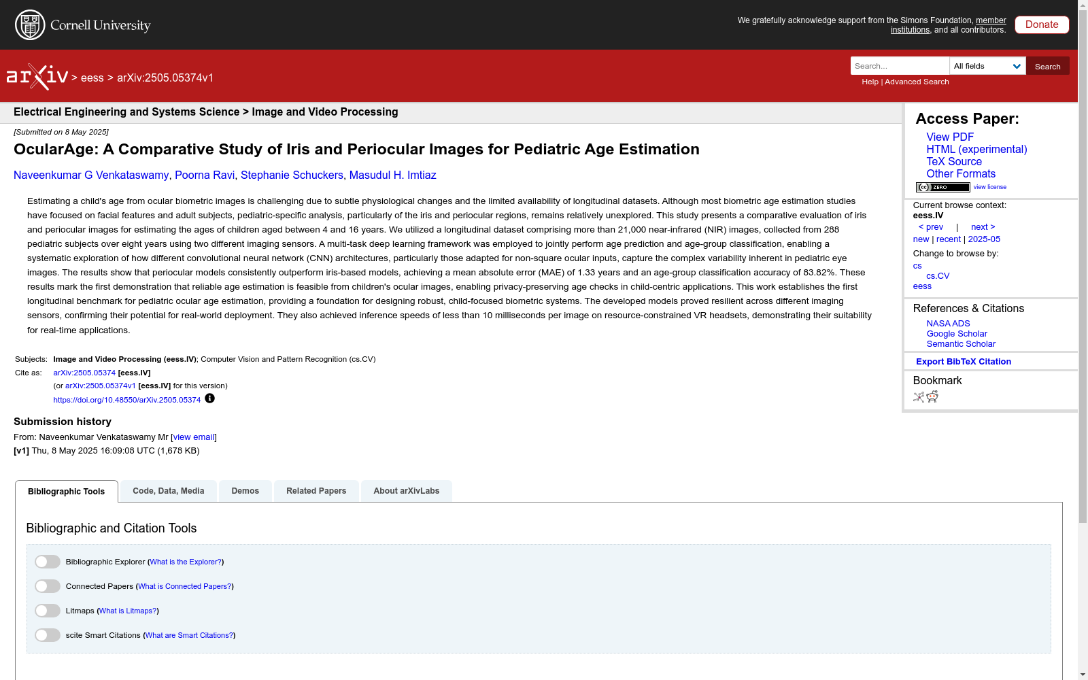The height and width of the screenshot is (680, 1088).
Task: Open Semantic Scholar link
Action: 961,344
